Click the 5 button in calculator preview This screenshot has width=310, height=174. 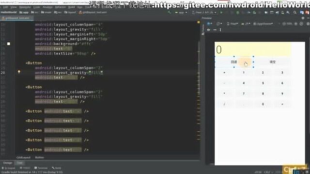pyautogui.click(x=263, y=83)
